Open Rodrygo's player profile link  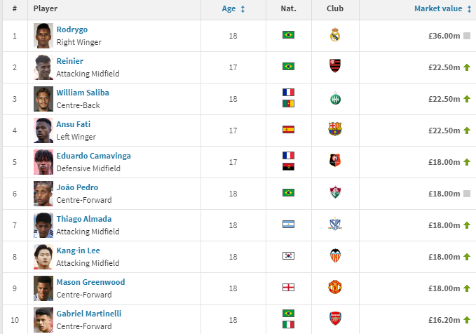click(x=72, y=29)
